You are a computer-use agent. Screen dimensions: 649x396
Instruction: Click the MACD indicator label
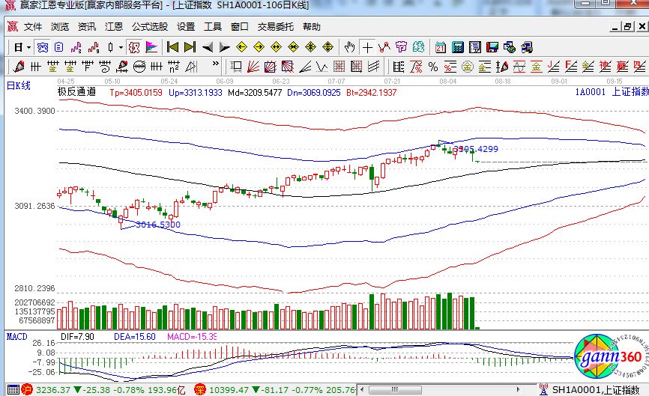click(16, 337)
